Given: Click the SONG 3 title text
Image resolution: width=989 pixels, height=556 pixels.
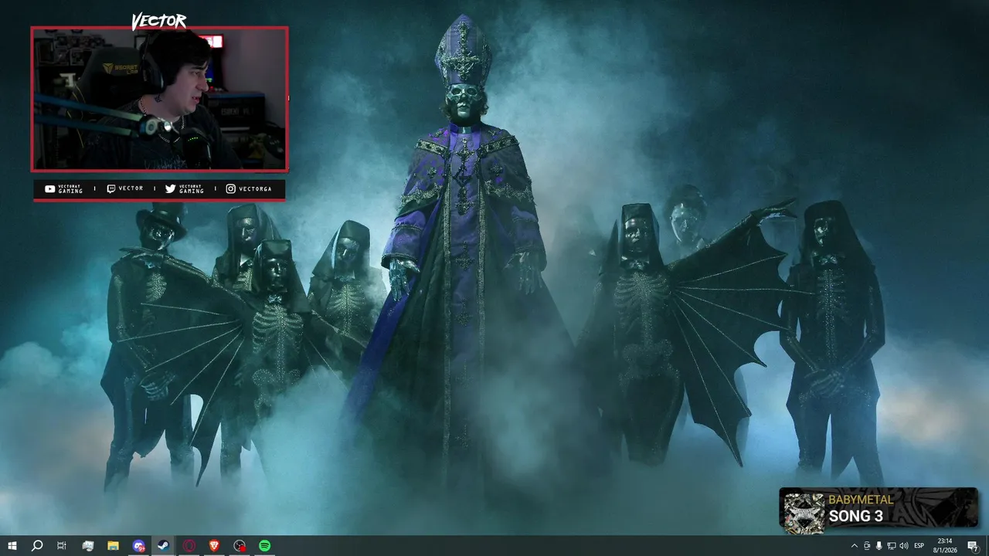Looking at the screenshot, I should 856,517.
